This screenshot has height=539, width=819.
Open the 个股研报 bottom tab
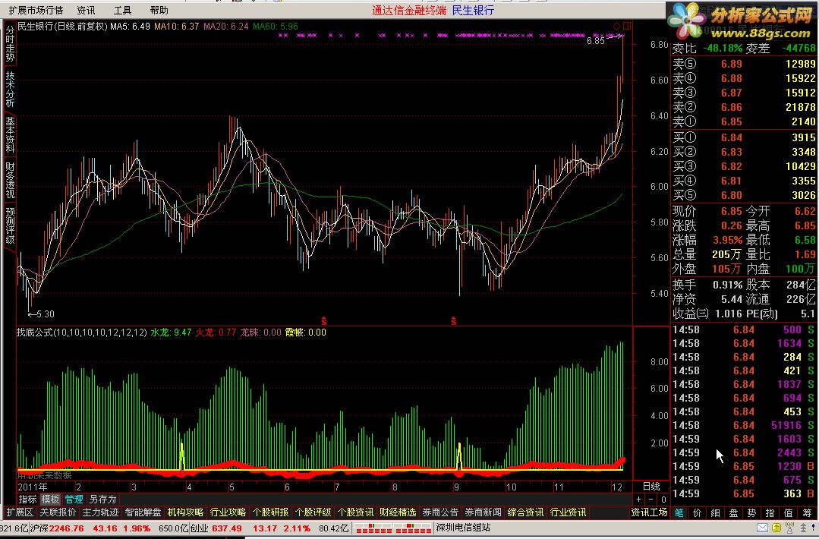pos(270,512)
